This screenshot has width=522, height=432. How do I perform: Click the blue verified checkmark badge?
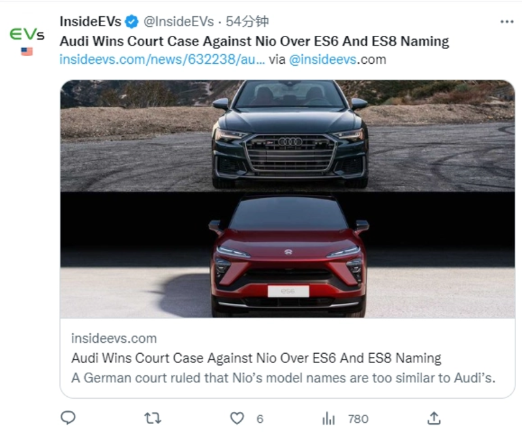click(132, 20)
